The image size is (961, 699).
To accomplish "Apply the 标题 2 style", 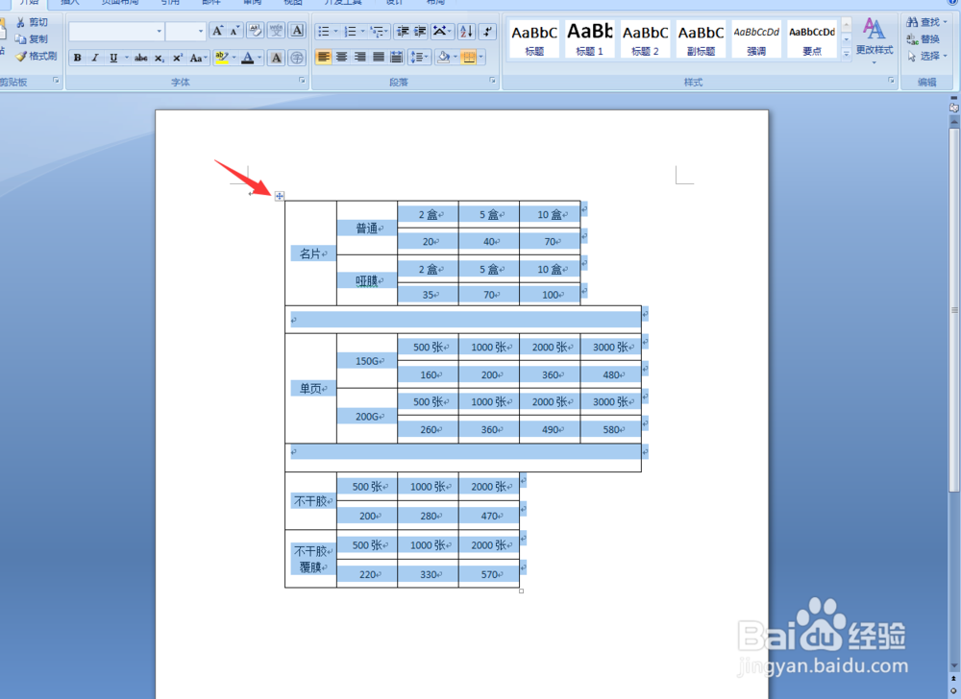I will pyautogui.click(x=646, y=38).
